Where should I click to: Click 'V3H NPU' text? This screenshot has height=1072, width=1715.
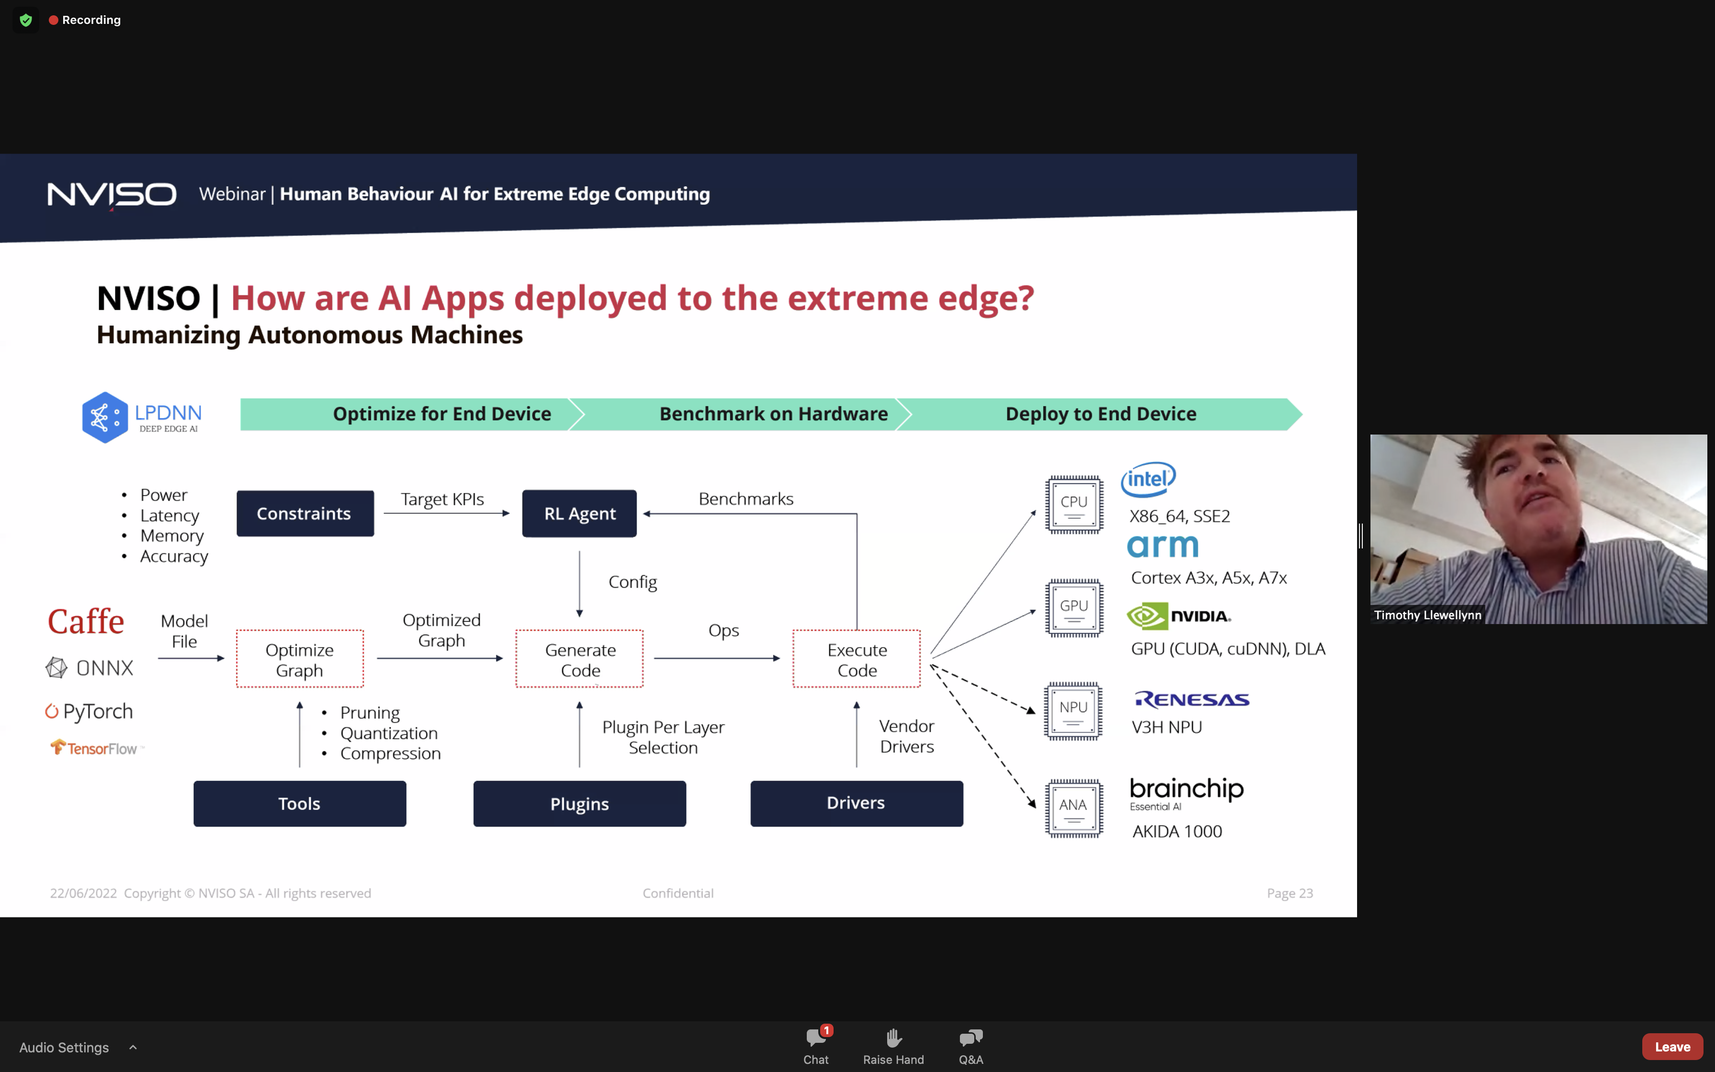[1167, 727]
